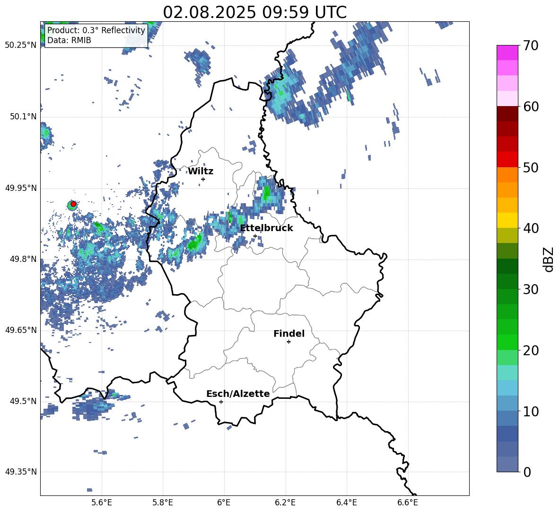
Task: Click the magenta top colorbar segment
Action: (x=507, y=53)
